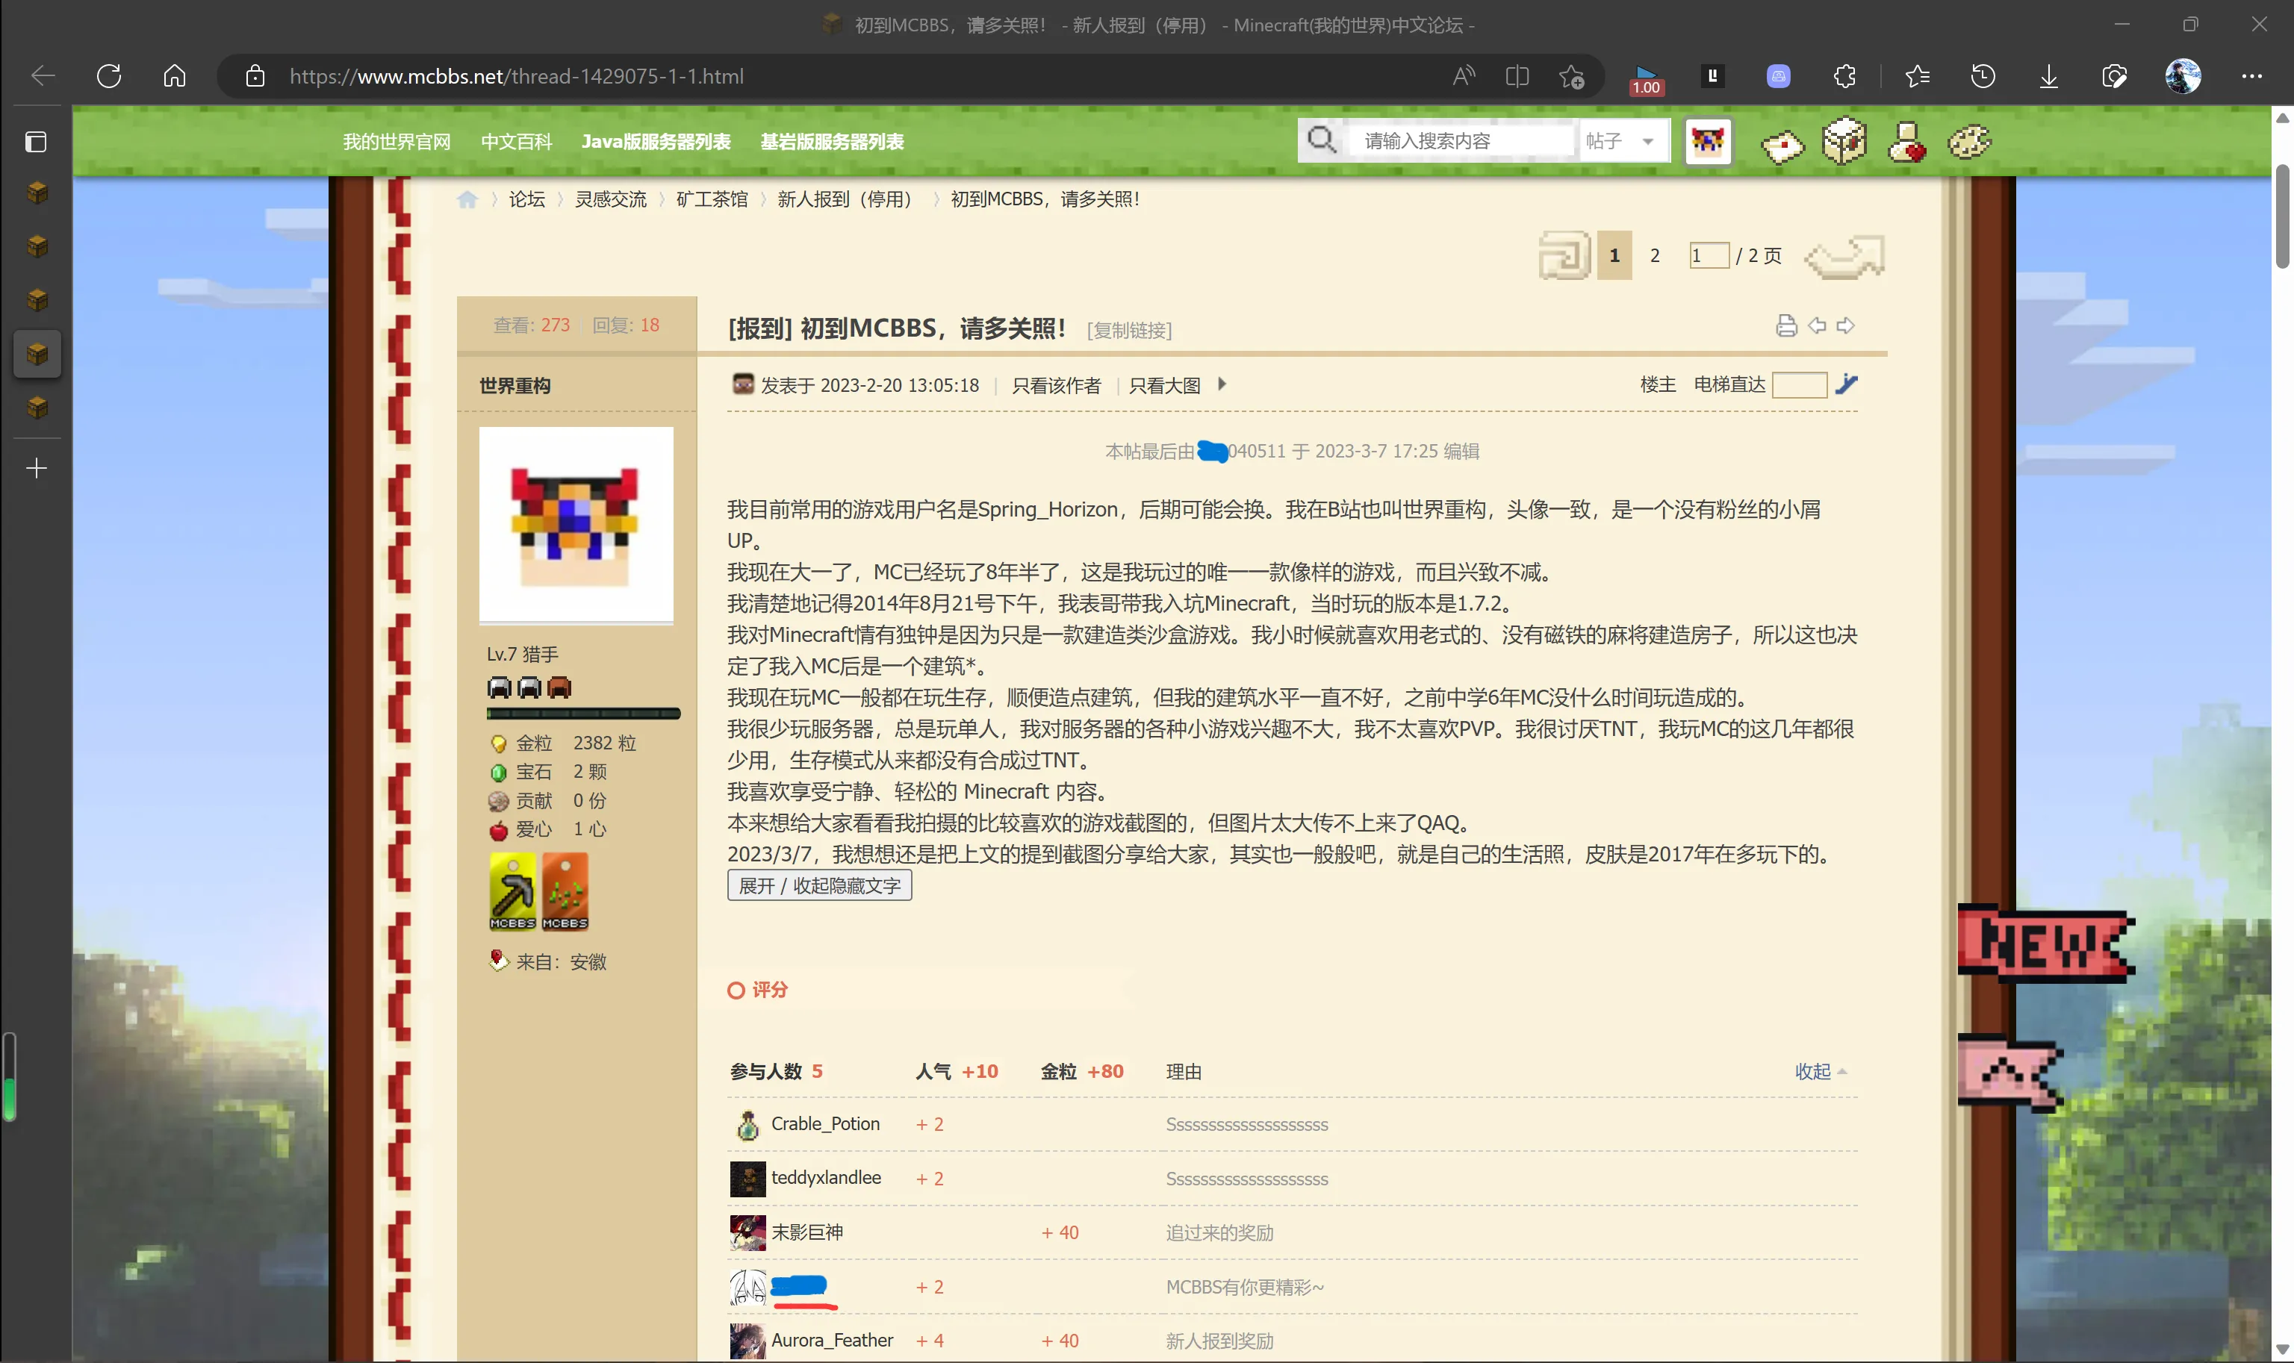Open Crable_Potion user profile
Image resolution: width=2294 pixels, height=1363 pixels.
point(825,1123)
